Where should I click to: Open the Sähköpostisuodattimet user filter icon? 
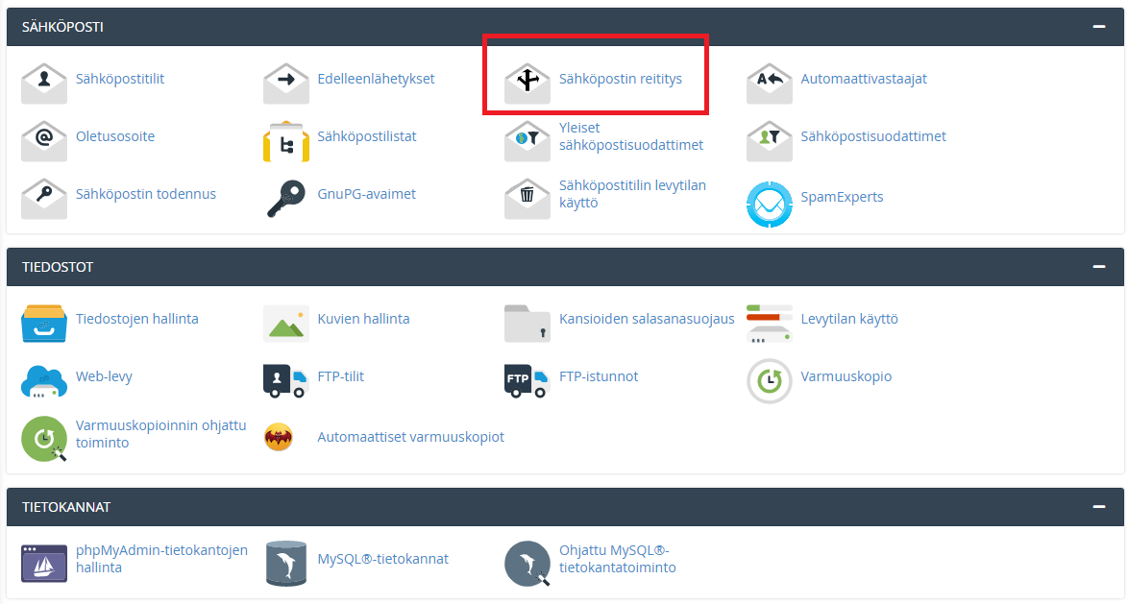(x=770, y=140)
